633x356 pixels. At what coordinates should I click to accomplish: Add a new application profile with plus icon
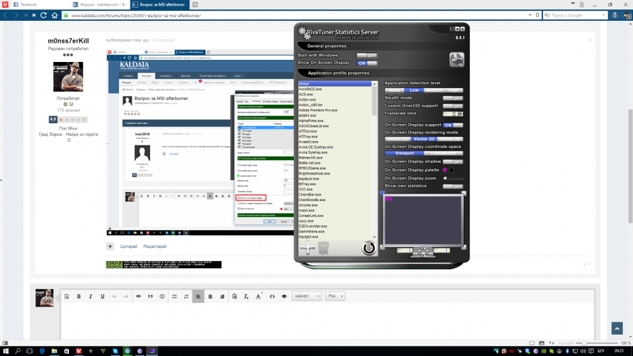307,247
